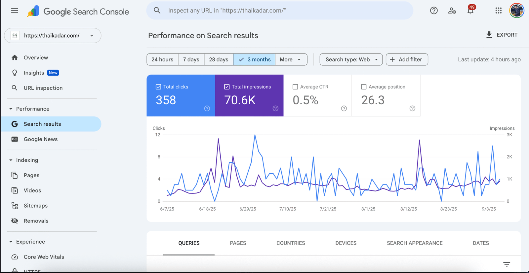
Task: Click the Insights lightbulb icon
Action: [x=15, y=73]
